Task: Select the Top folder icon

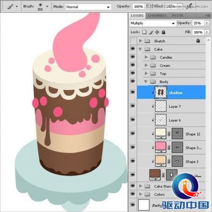Action: 153,73
